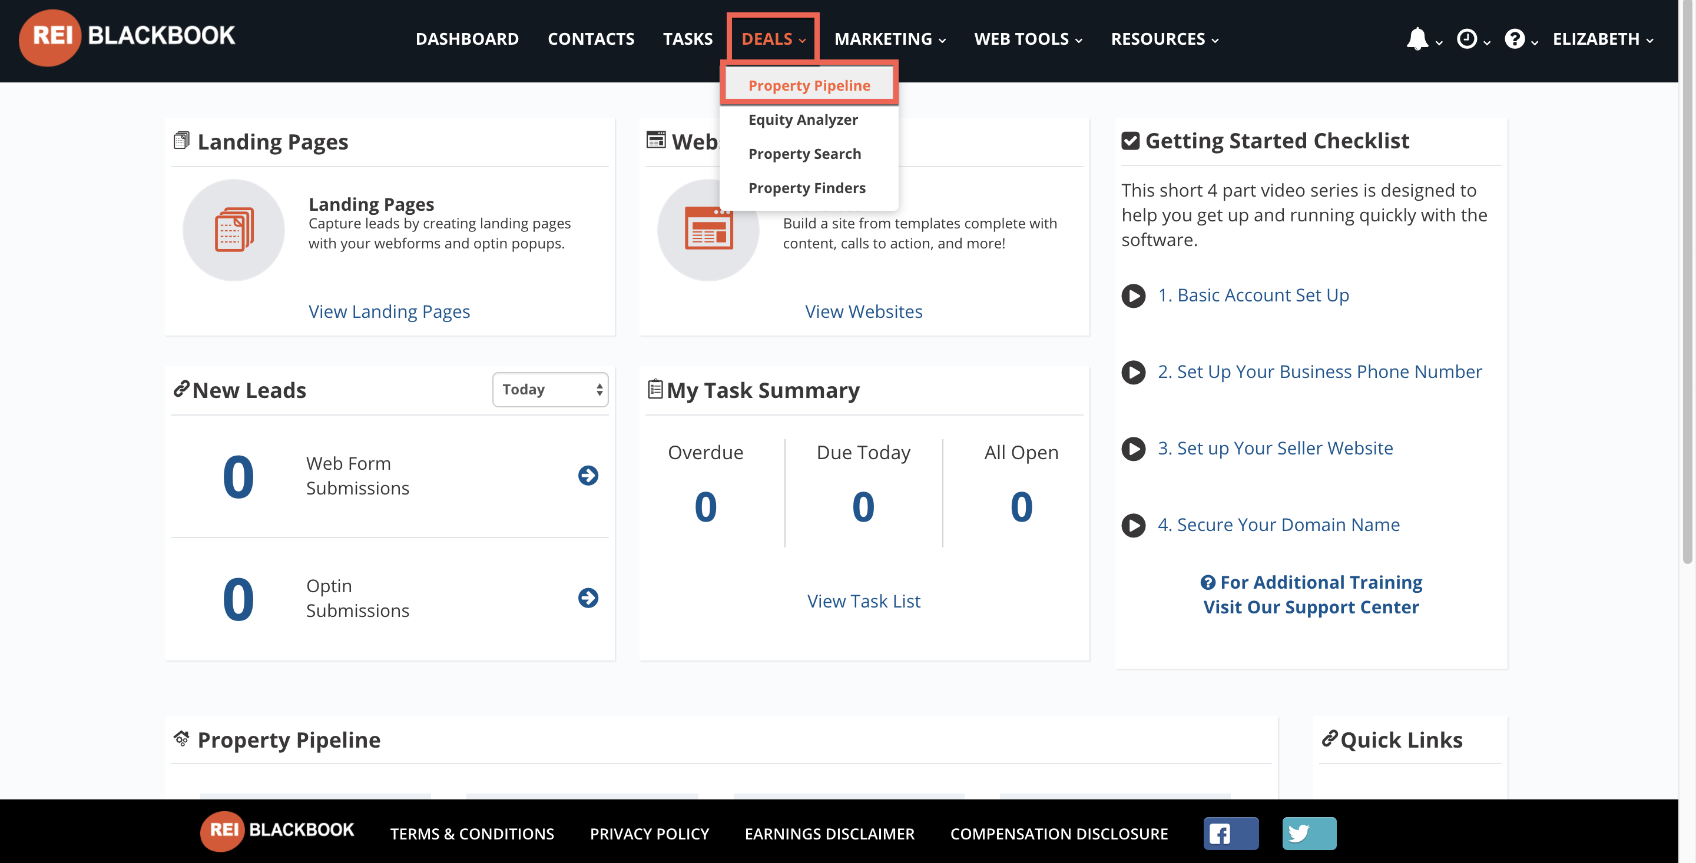This screenshot has height=863, width=1696.
Task: Click the footer REI Blackbook logo
Action: (277, 831)
